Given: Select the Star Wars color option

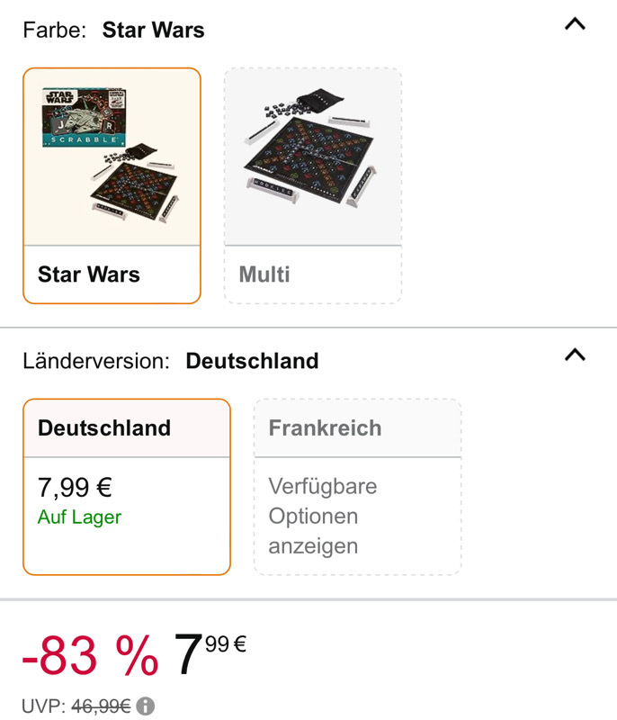Looking at the screenshot, I should tap(112, 186).
